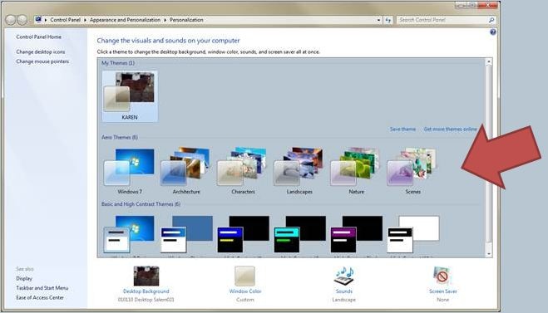Click the Back navigation button
The height and width of the screenshot is (313, 548).
tap(11, 20)
